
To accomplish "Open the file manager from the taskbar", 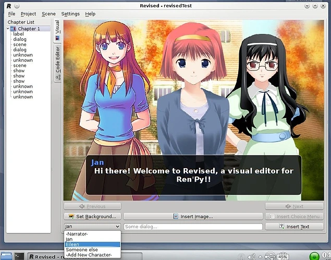I will 6,256.
